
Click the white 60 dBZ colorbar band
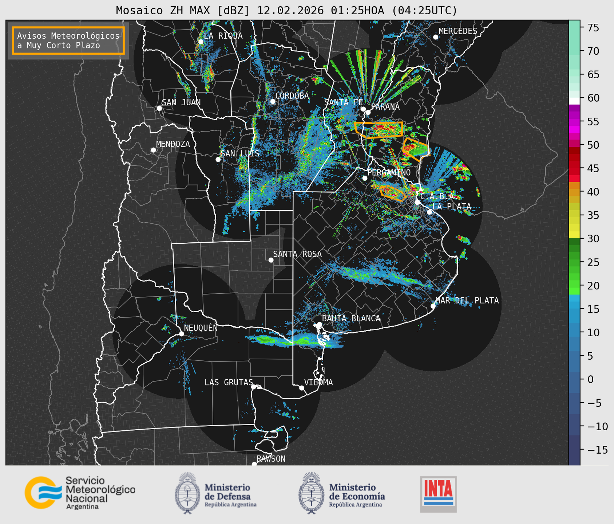(574, 101)
